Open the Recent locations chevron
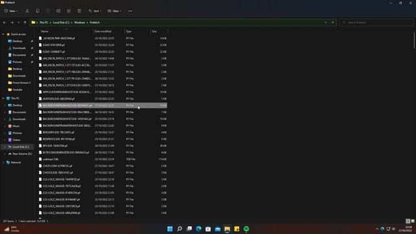Image resolution: width=416 pixels, height=234 pixels. [19, 23]
